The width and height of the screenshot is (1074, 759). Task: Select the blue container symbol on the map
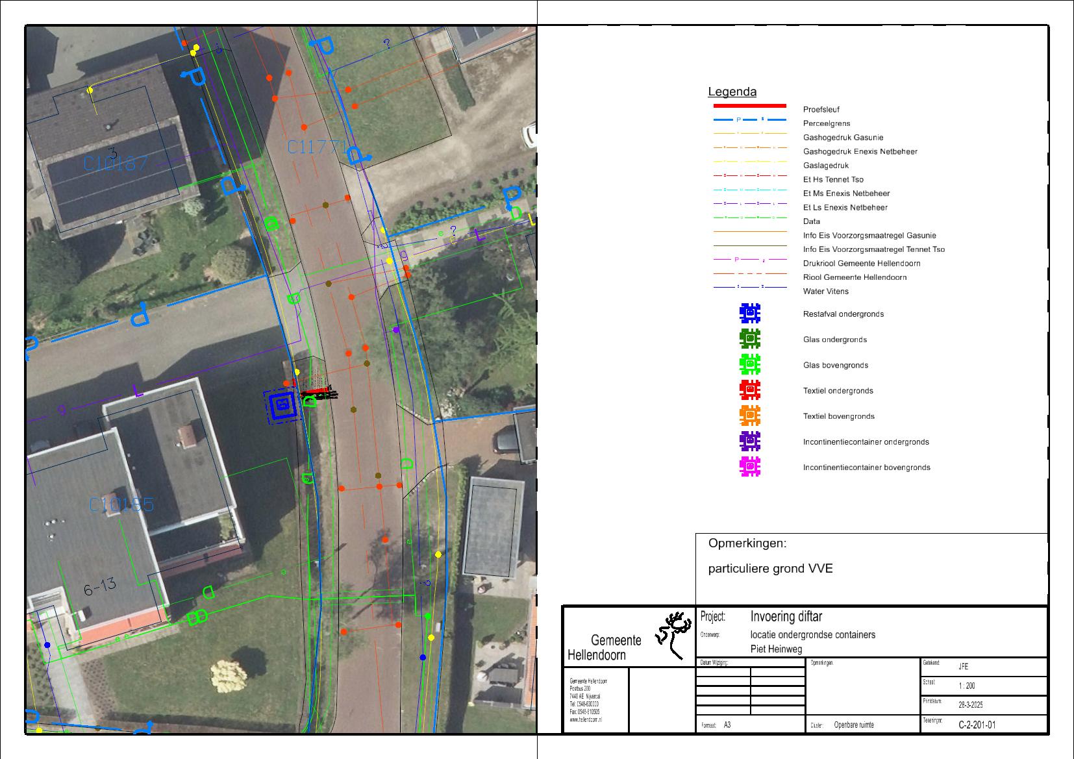(x=282, y=406)
